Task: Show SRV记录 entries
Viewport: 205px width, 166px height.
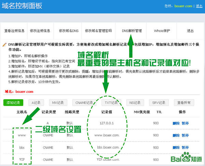Action: coord(159,103)
